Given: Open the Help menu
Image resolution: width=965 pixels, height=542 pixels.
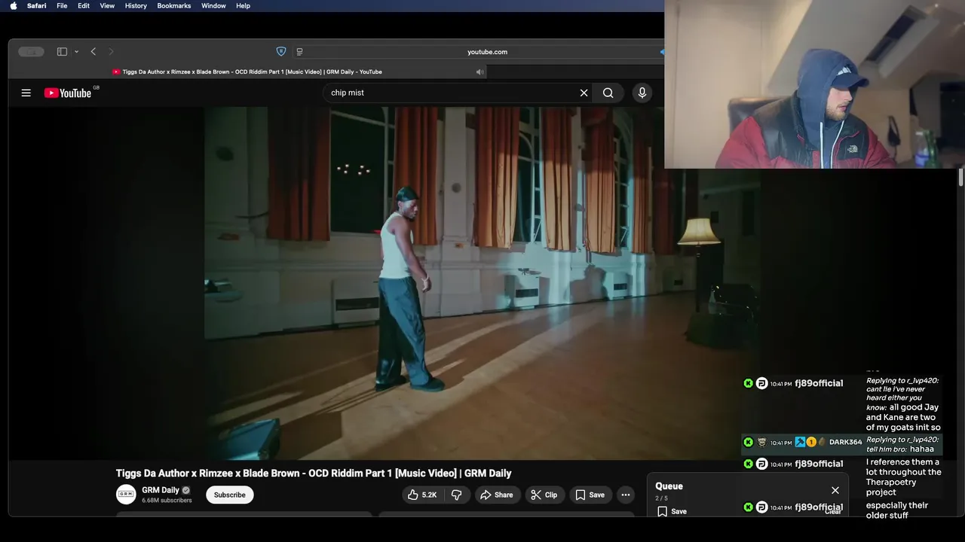Looking at the screenshot, I should [x=243, y=5].
